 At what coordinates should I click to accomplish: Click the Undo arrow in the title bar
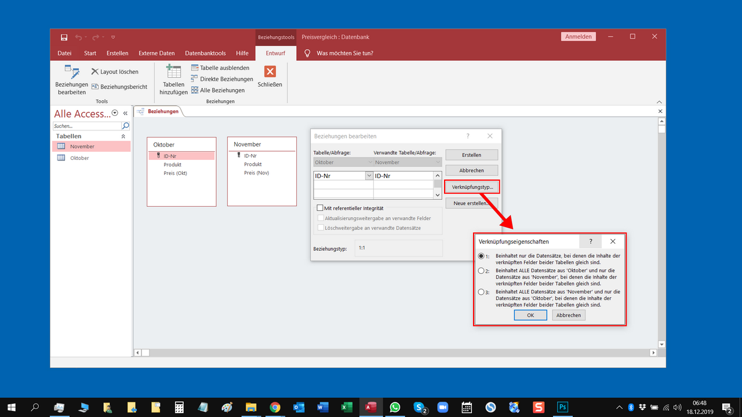tap(78, 37)
